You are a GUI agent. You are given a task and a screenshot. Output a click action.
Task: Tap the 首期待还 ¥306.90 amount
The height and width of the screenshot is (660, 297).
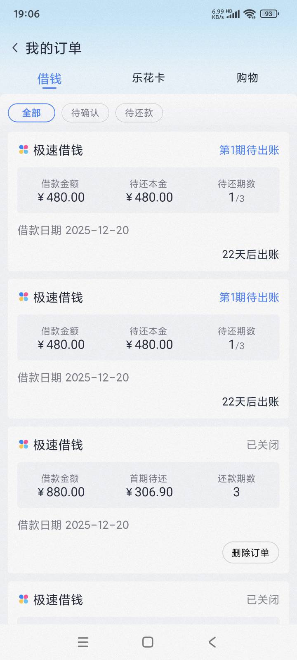pos(149,492)
